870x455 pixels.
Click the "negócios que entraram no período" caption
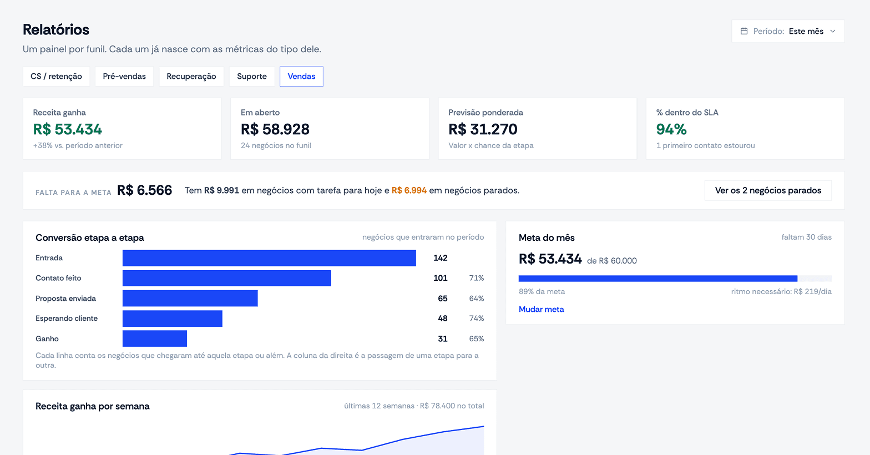[x=423, y=237]
